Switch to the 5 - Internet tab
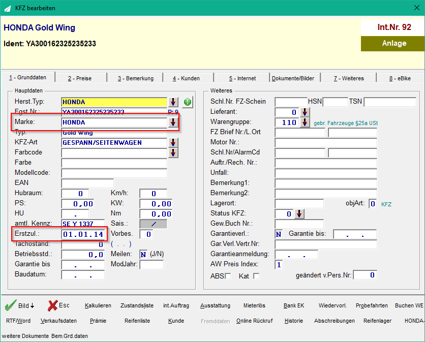 (x=242, y=78)
